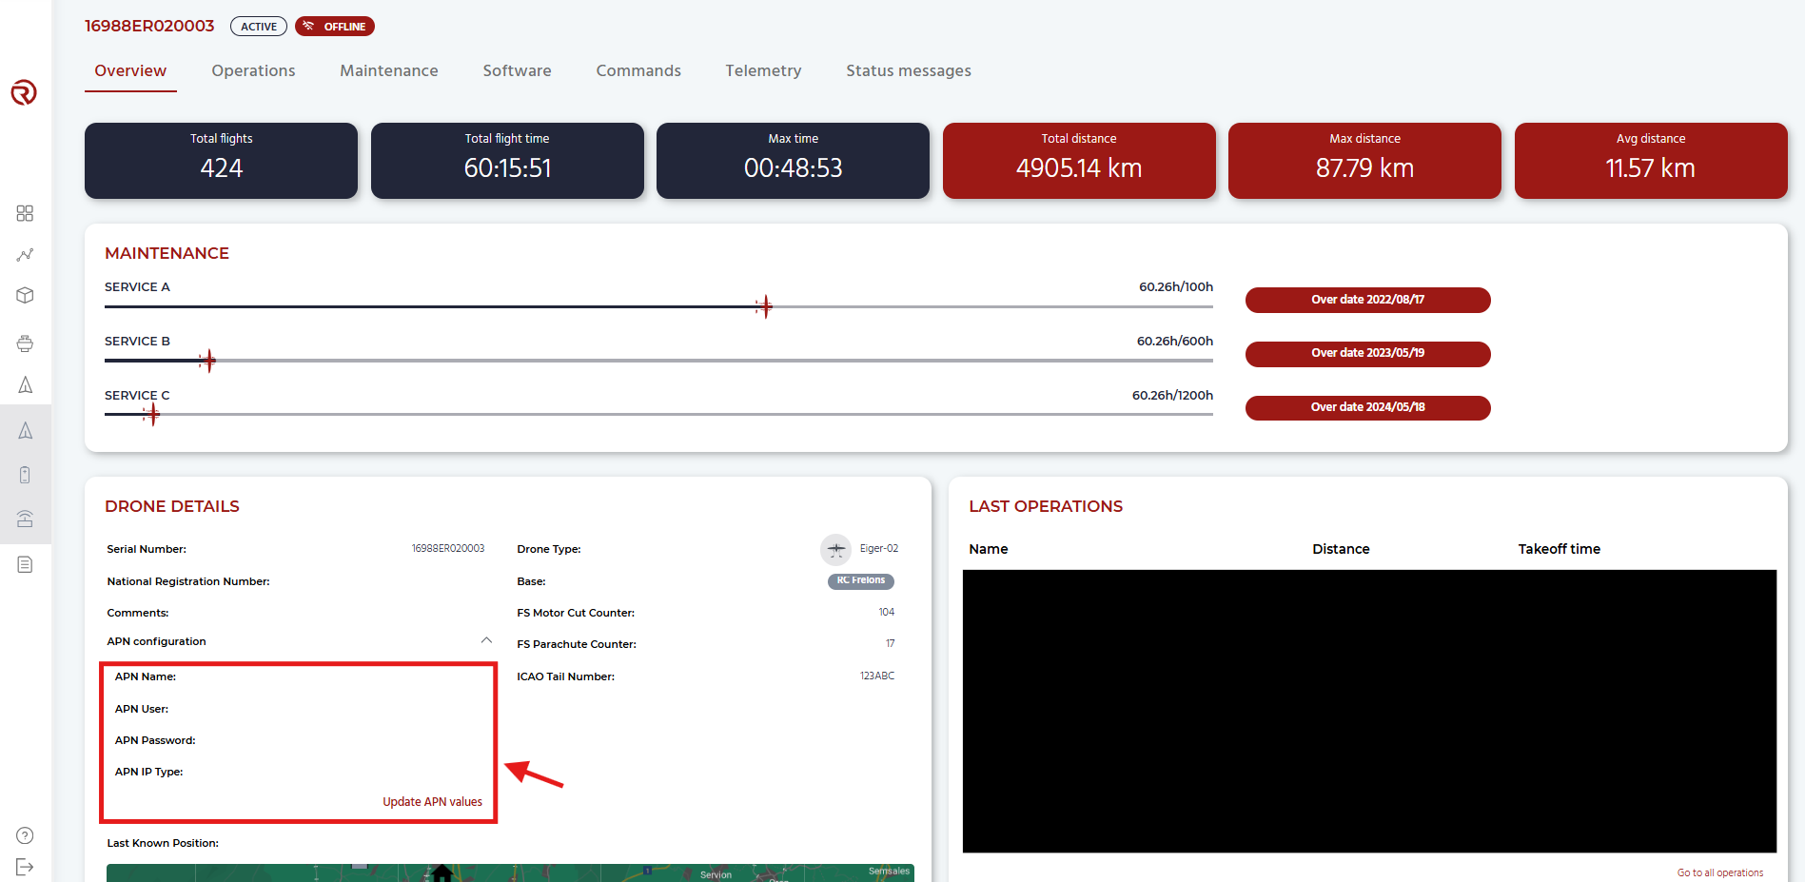
Task: Click the Avg distance 11.57 km card
Action: coord(1651,161)
